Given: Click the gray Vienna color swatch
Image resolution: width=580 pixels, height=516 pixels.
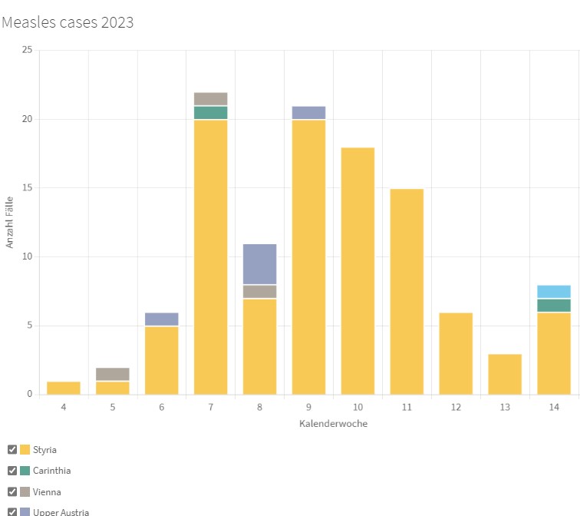Looking at the screenshot, I should click(x=25, y=491).
